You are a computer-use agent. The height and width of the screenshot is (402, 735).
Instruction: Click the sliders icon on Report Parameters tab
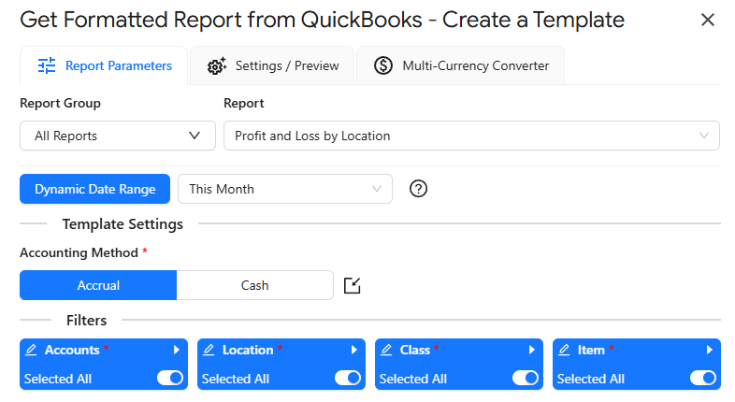coord(47,65)
